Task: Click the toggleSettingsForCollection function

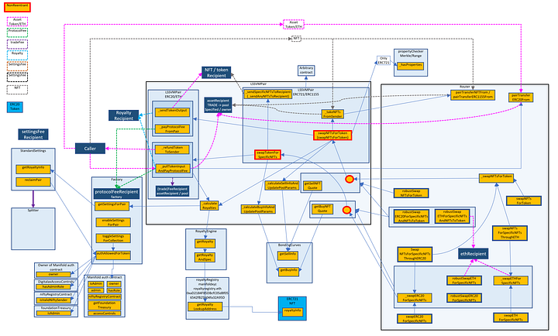Action: point(115,238)
